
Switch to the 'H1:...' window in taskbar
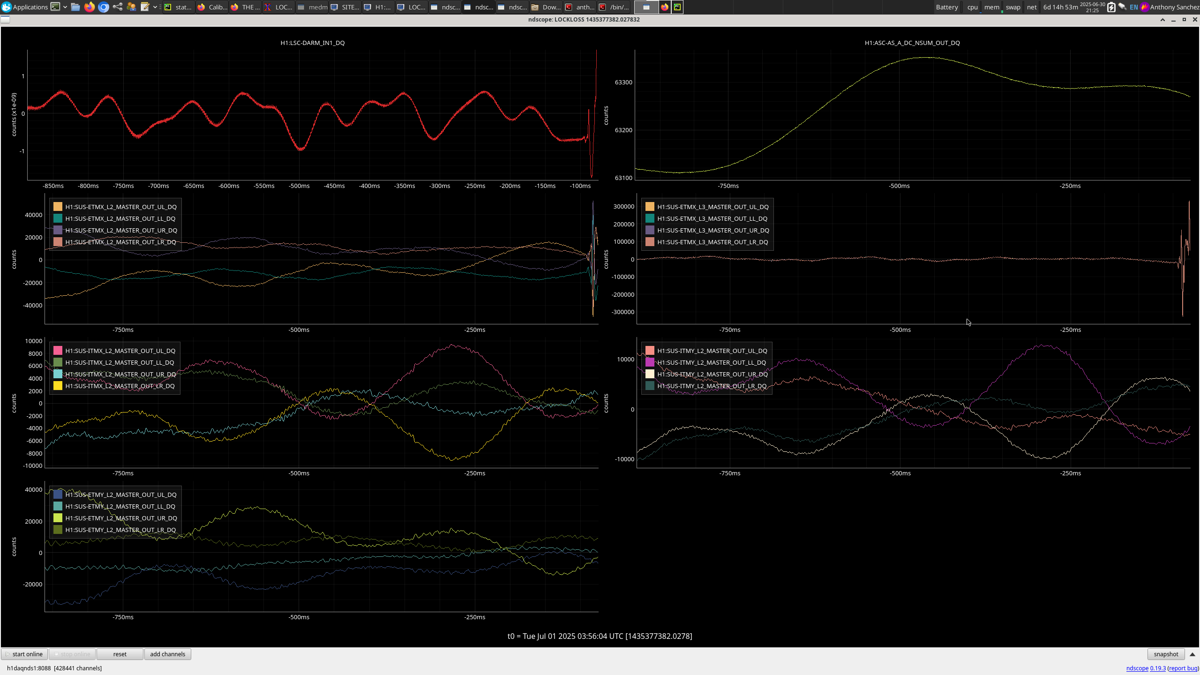pyautogui.click(x=379, y=7)
